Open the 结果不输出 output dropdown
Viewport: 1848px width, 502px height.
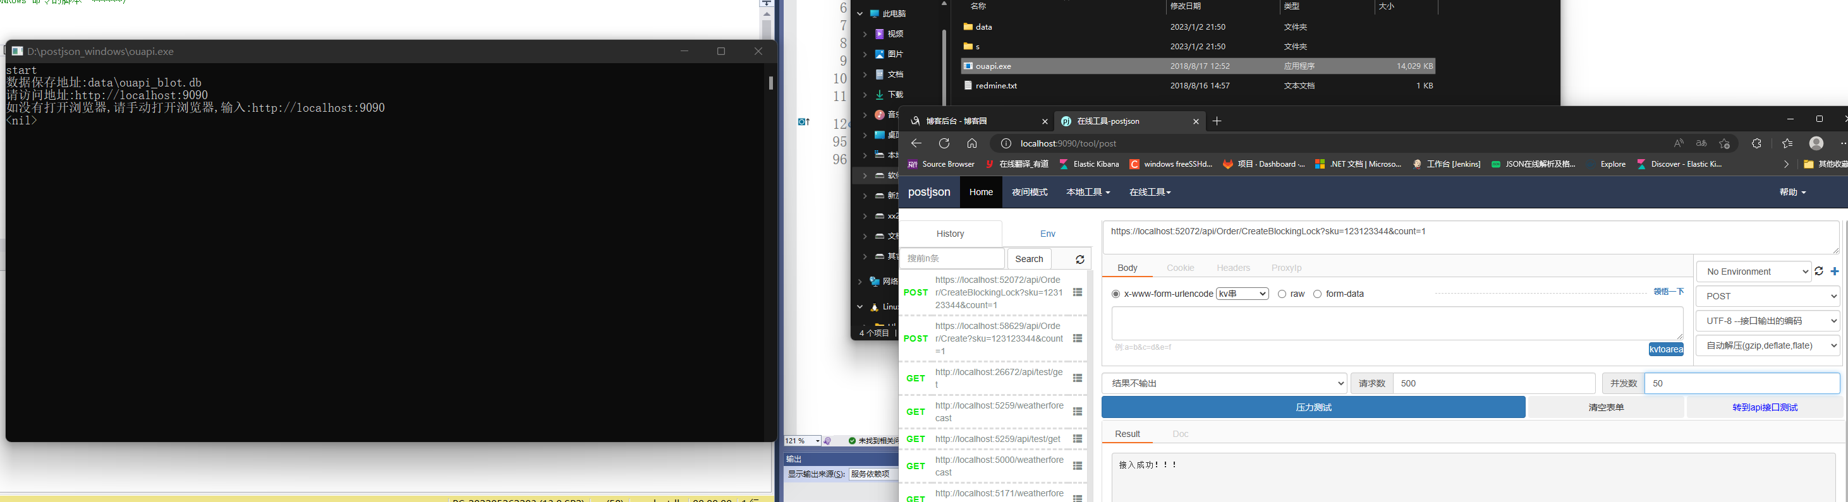pyautogui.click(x=1224, y=384)
